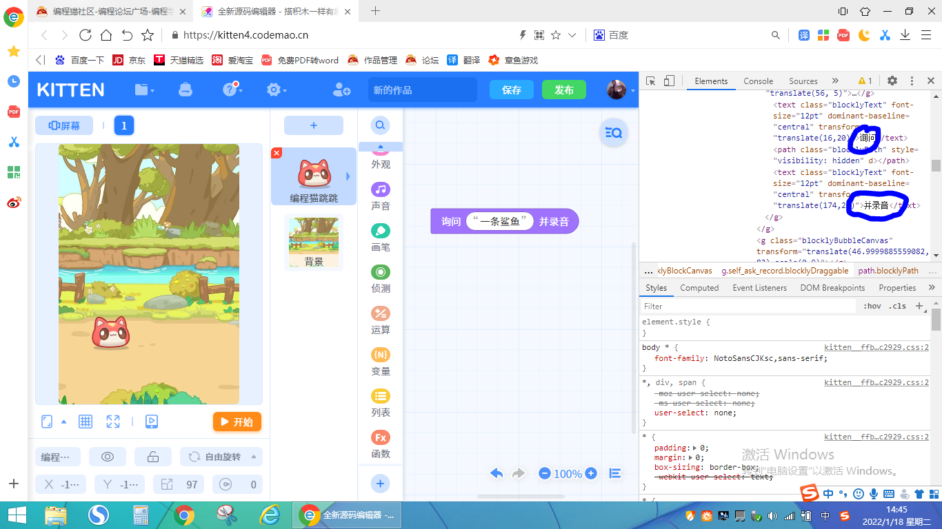Expand more DevTools tabs chevron

point(835,81)
